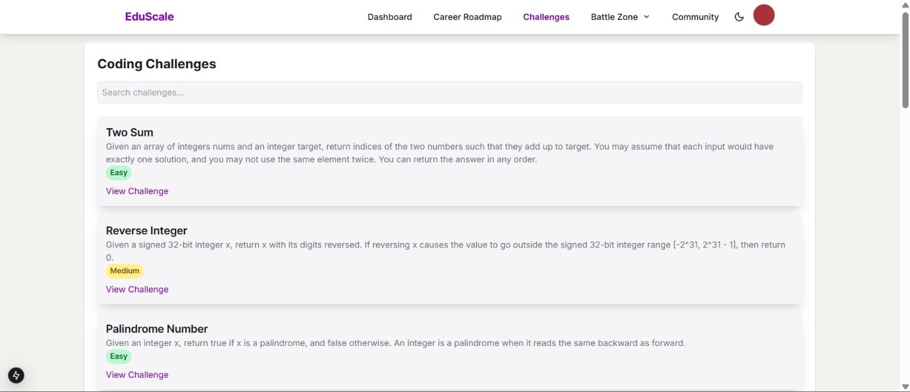Select the Challenges nav tab
The width and height of the screenshot is (910, 392).
pyautogui.click(x=546, y=17)
